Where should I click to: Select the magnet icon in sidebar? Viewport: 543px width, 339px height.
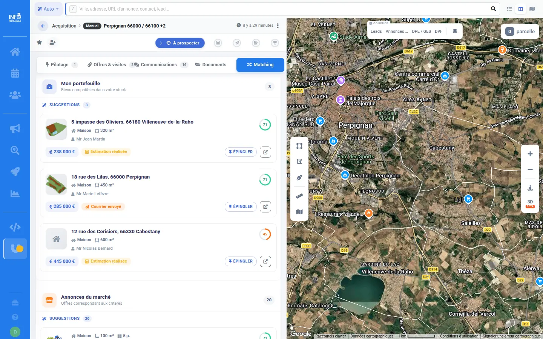click(x=15, y=249)
